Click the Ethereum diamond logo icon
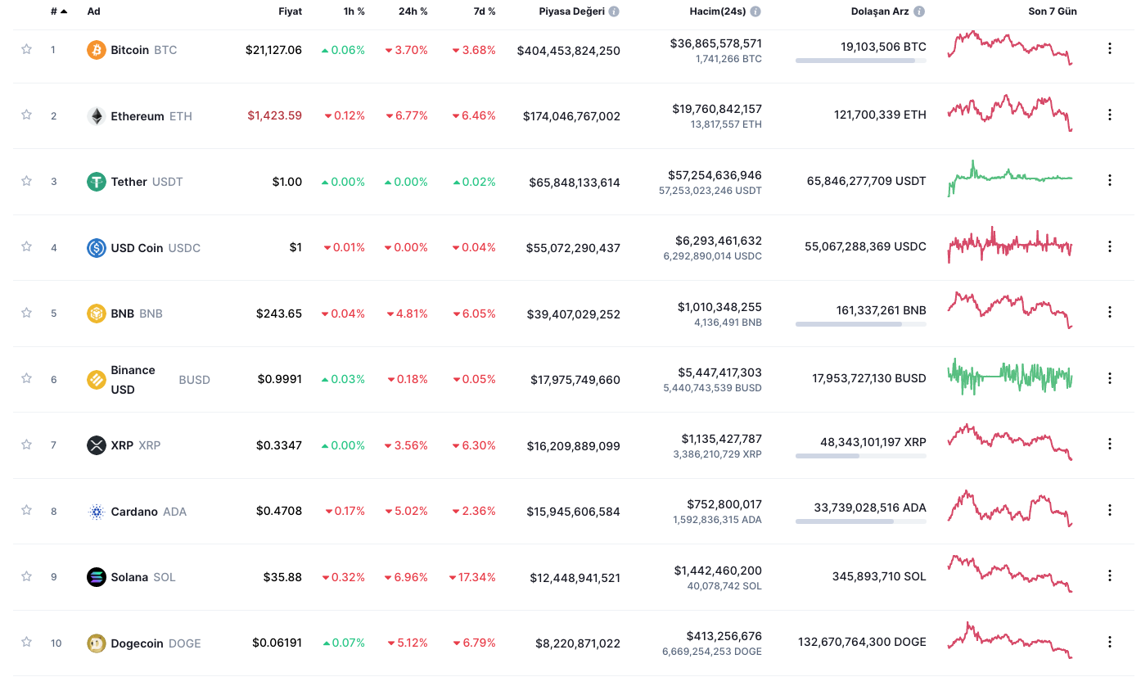 pyautogui.click(x=97, y=116)
